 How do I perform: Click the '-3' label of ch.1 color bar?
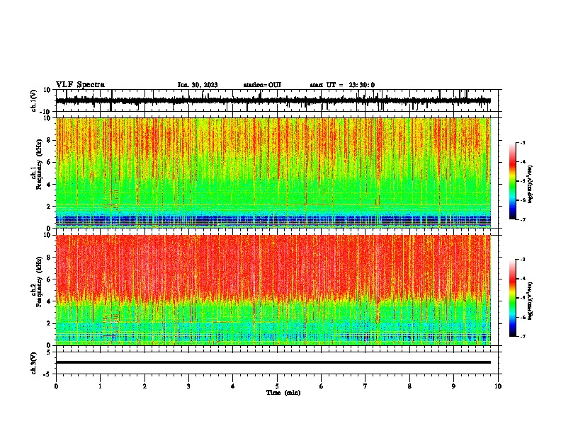point(522,143)
